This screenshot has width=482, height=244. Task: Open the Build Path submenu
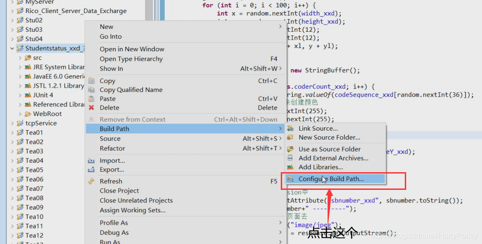[185, 129]
